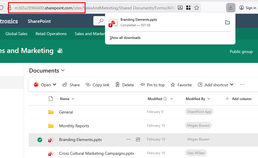Expand the Documents view dropdown

click(x=63, y=71)
